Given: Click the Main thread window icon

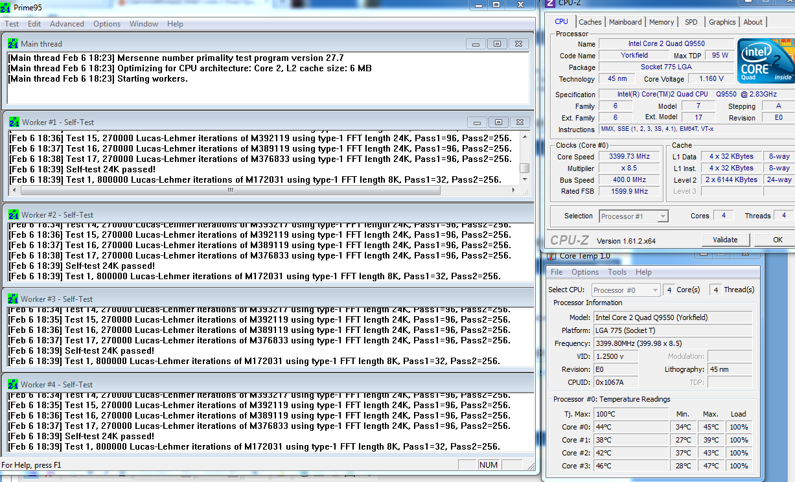Looking at the screenshot, I should point(12,43).
